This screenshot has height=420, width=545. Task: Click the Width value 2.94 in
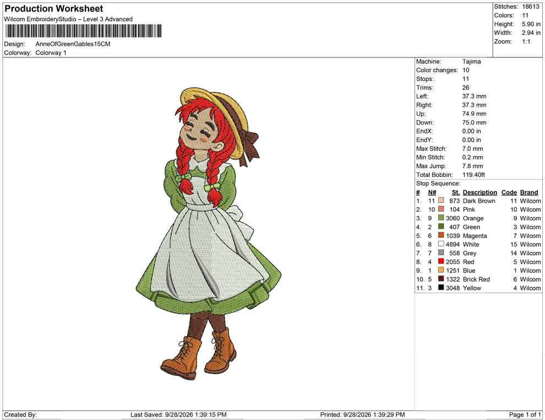click(531, 33)
